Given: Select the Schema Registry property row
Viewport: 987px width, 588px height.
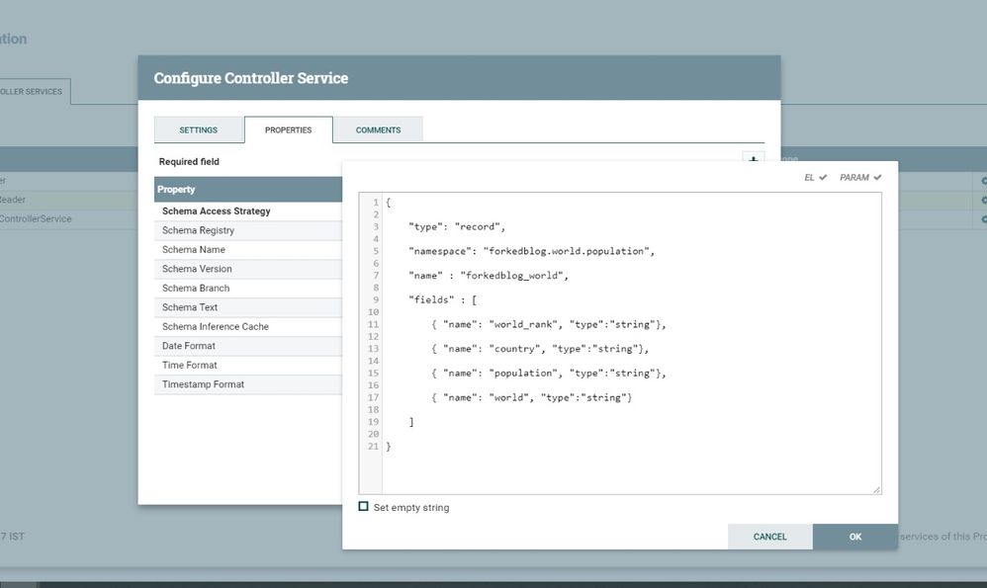Looking at the screenshot, I should click(198, 230).
